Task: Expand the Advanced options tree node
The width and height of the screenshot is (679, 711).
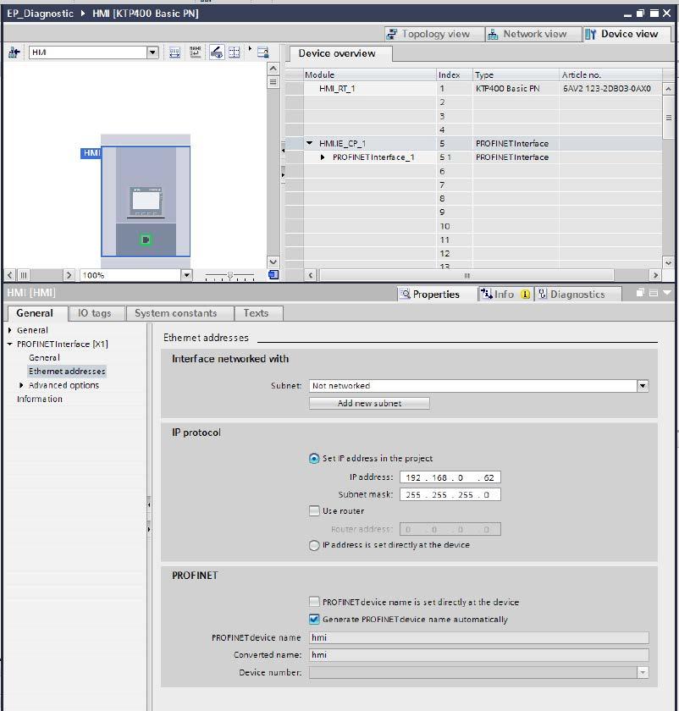Action: point(21,385)
